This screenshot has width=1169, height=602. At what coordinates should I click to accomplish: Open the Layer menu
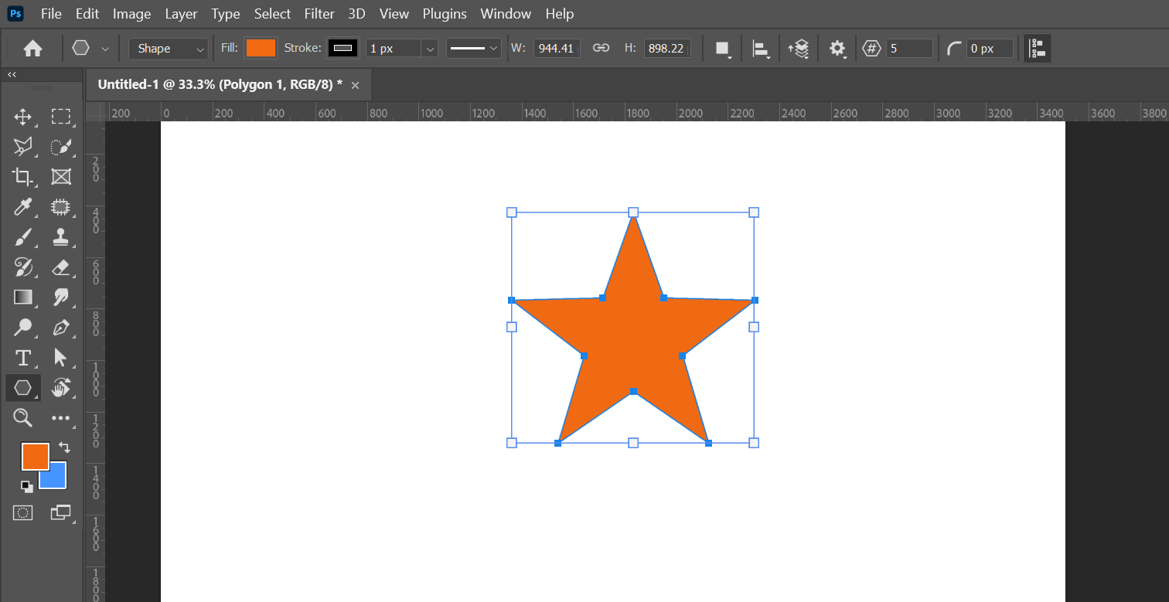[181, 14]
